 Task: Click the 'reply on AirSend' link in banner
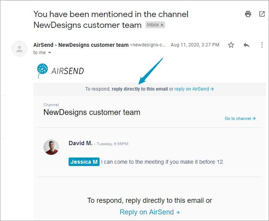click(194, 89)
